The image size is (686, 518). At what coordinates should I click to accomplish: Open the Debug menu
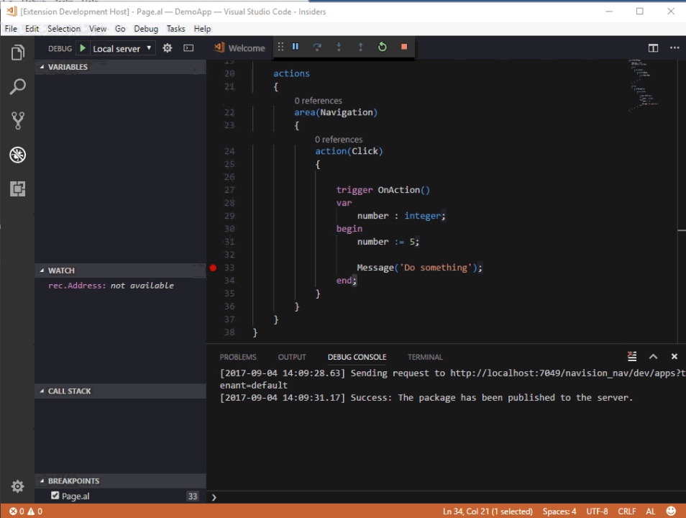(146, 29)
